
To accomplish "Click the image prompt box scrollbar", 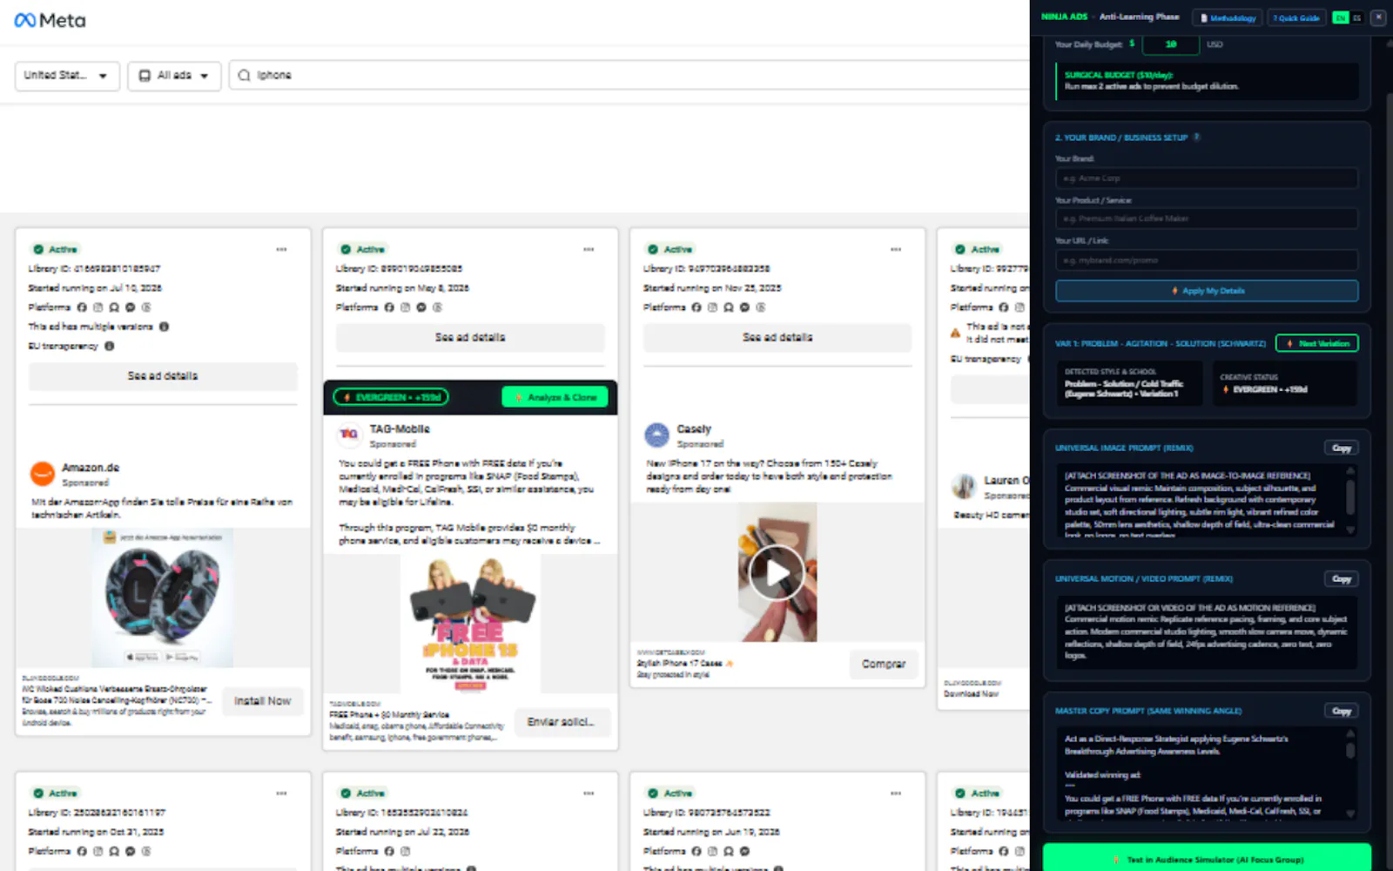I will click(x=1350, y=497).
